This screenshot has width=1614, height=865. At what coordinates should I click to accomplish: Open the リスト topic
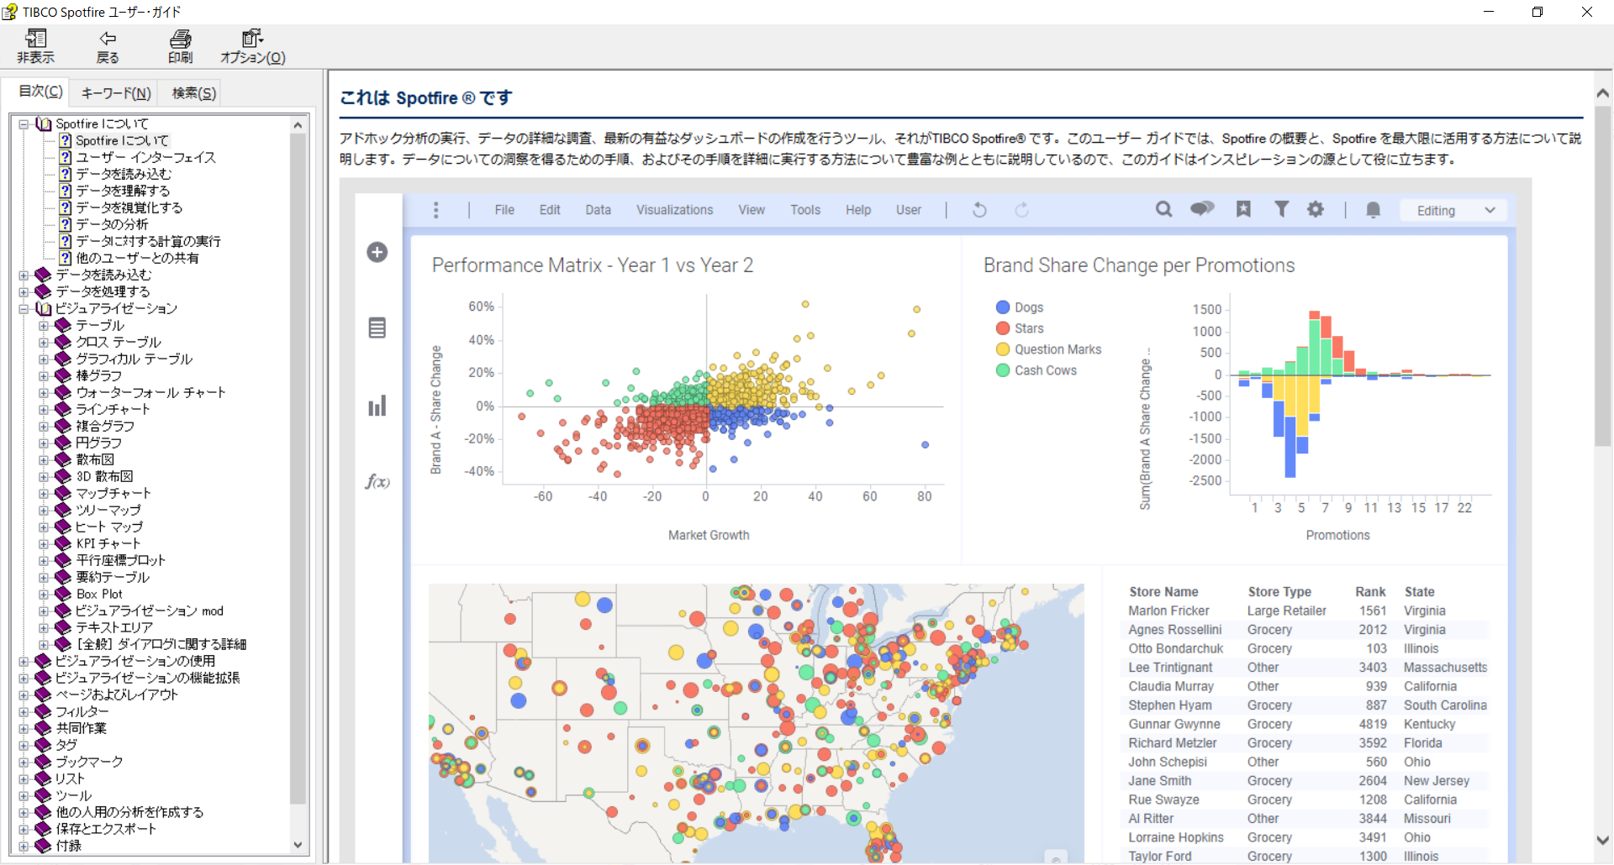pyautogui.click(x=71, y=778)
